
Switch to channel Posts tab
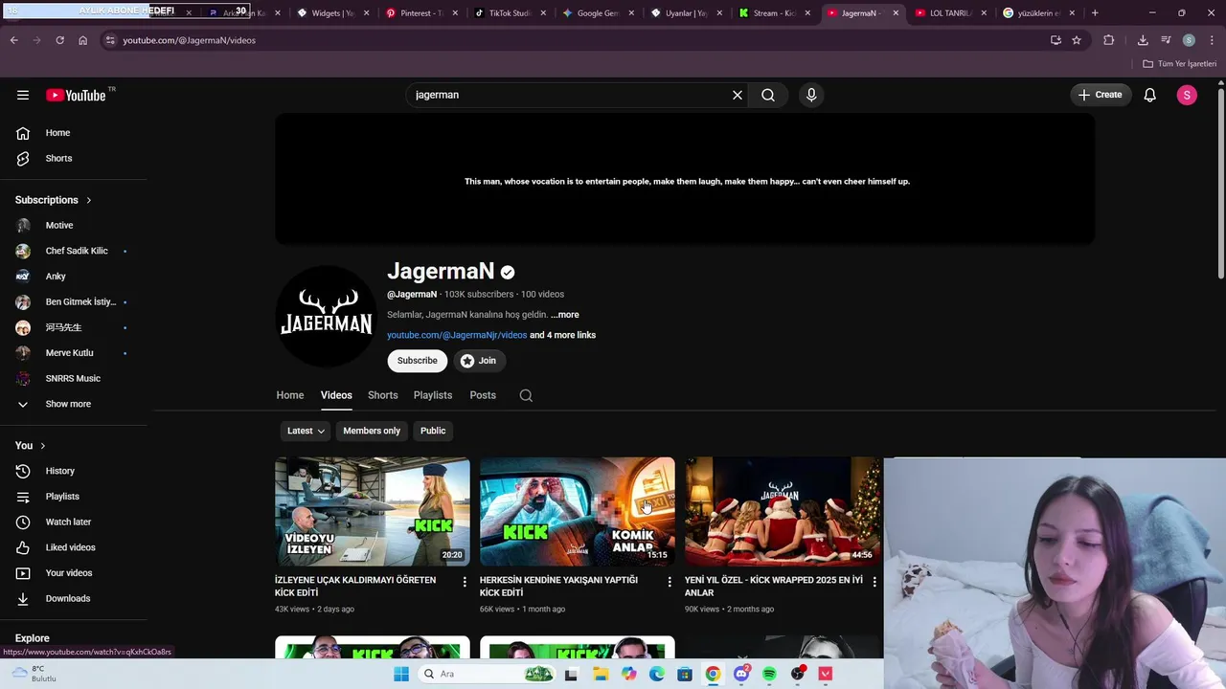coord(483,395)
